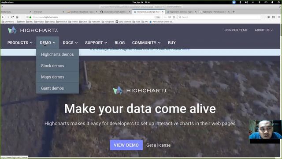Click the page zoom level indicator
282x159 pixels.
point(158,17)
